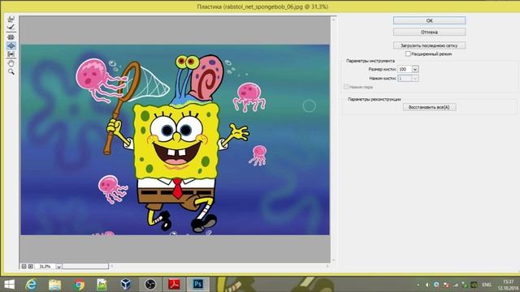Viewport: 520px width, 292px height.
Task: Select the Reconstruct tool
Action: click(x=11, y=28)
